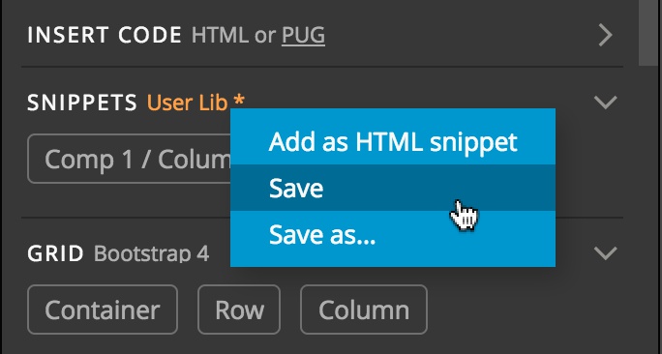Click the INSERT CODE section title
Screen dimensions: 662x354
[x=105, y=35]
